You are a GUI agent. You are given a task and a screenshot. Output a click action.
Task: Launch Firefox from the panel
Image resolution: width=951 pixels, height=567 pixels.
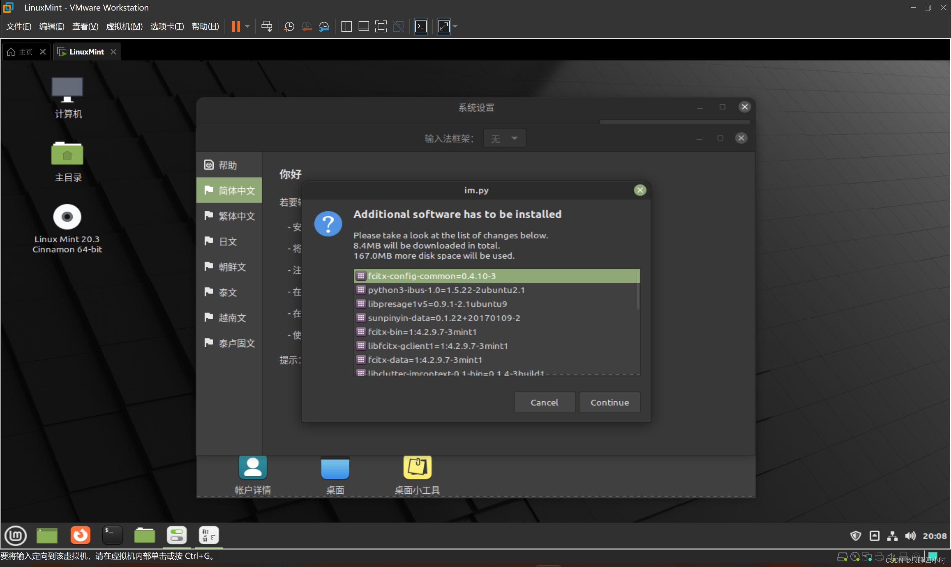coord(80,535)
